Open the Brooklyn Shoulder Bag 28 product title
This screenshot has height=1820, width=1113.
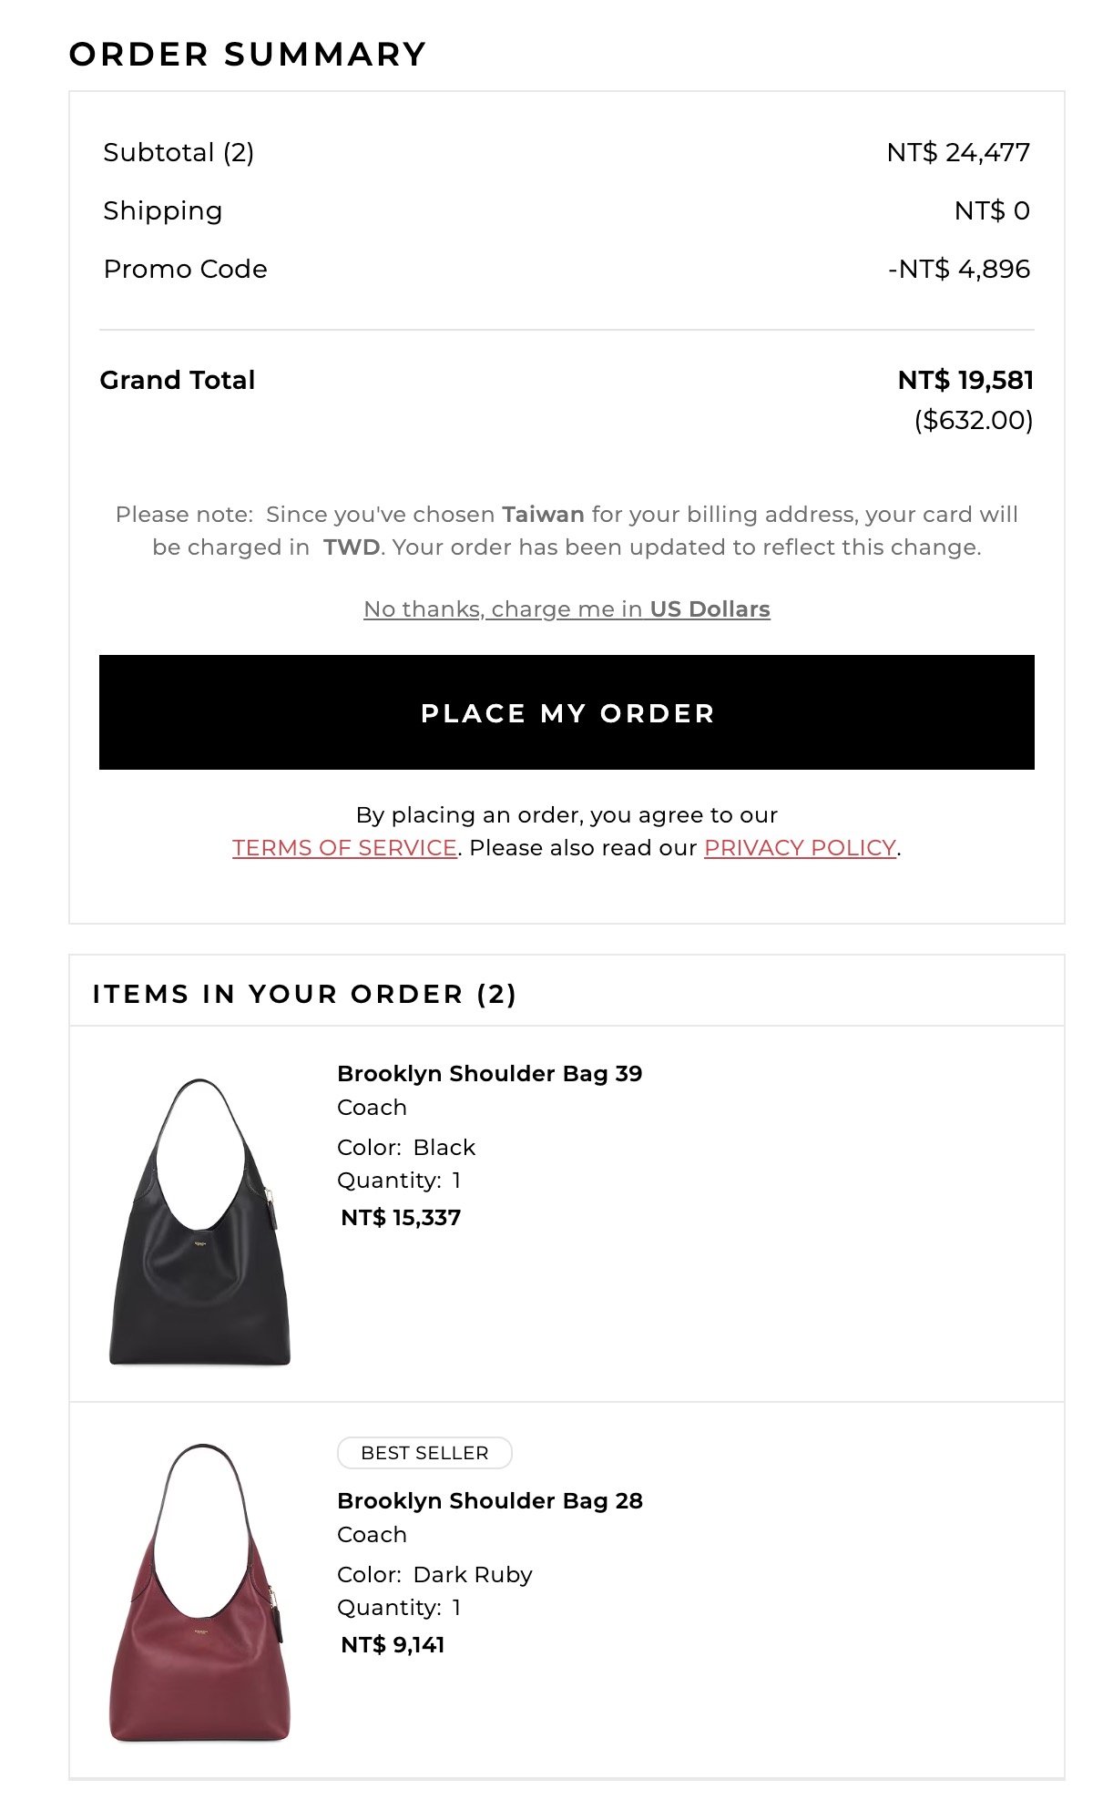point(489,1500)
